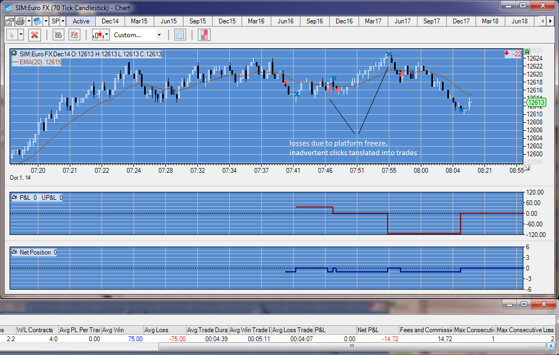Click the green chart legend square icon
559x355 pixels.
[x=14, y=54]
